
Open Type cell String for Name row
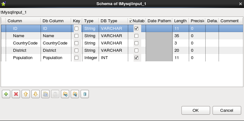pos(90,36)
